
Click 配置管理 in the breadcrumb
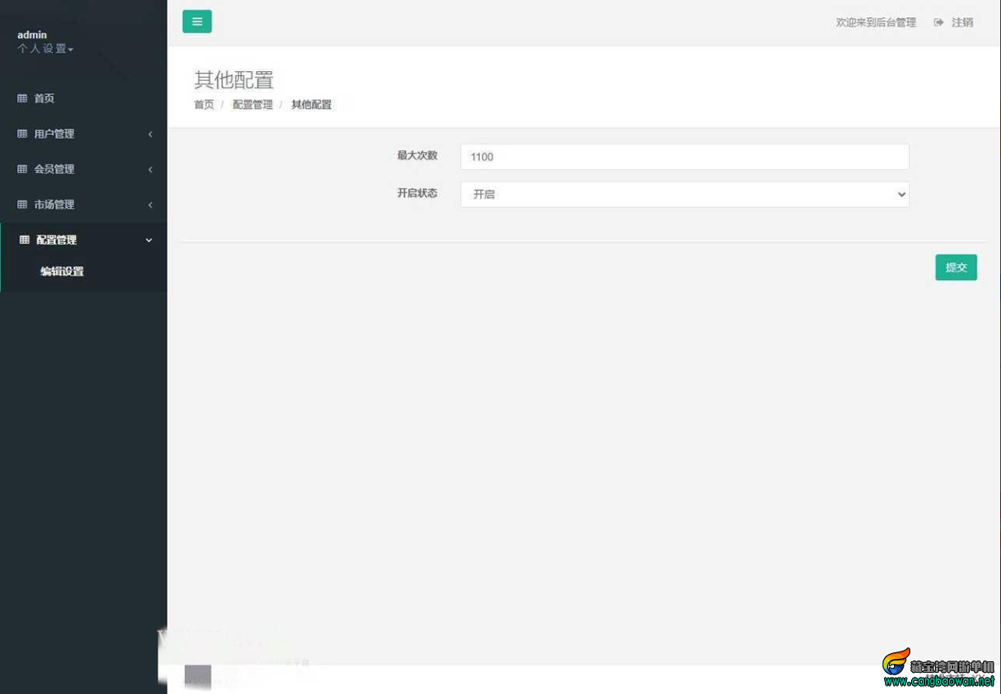(x=252, y=105)
